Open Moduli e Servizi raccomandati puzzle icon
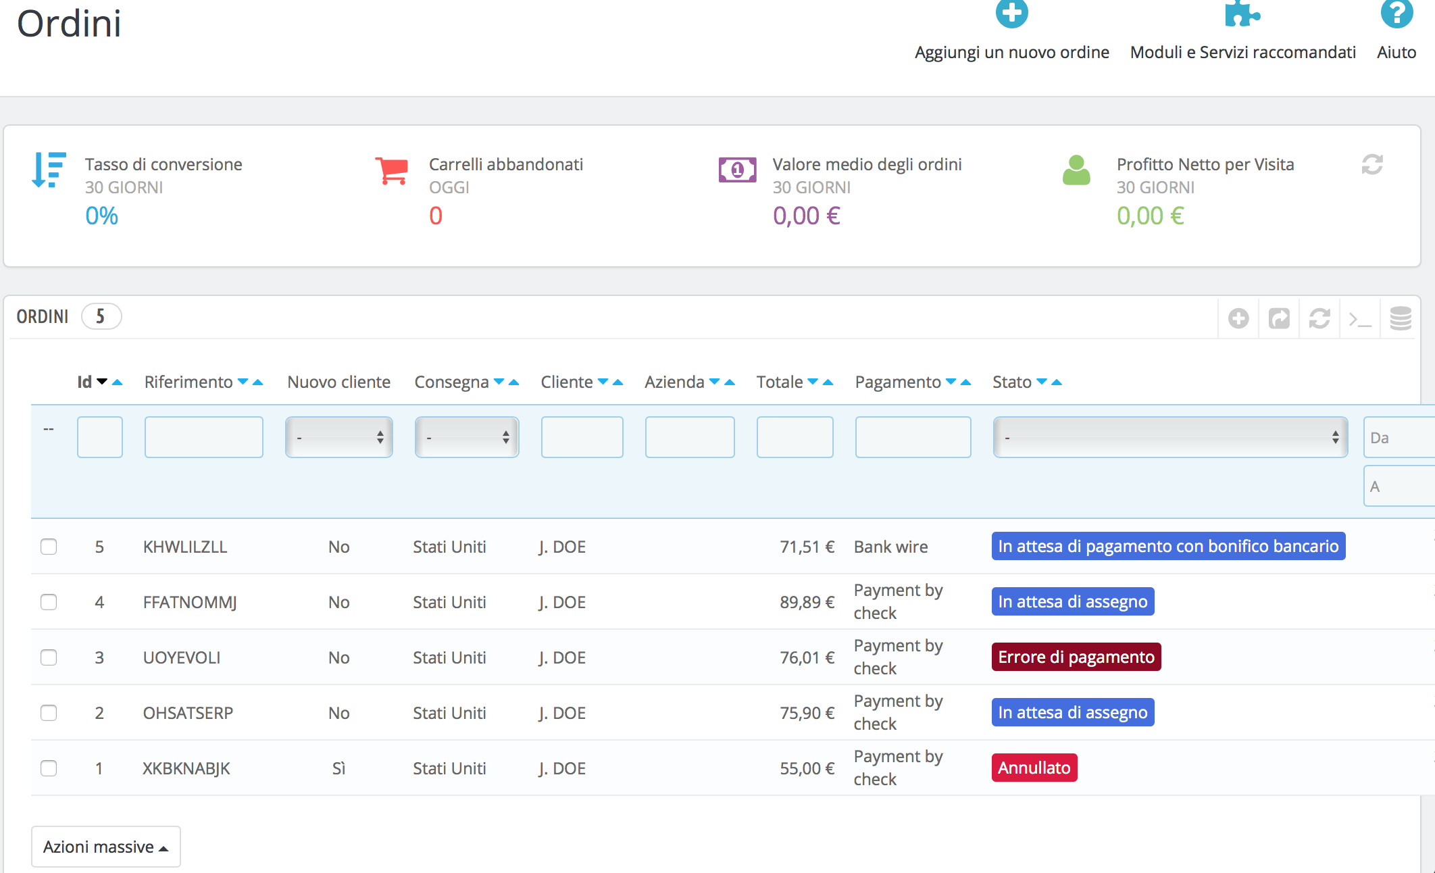This screenshot has height=873, width=1435. (x=1242, y=14)
